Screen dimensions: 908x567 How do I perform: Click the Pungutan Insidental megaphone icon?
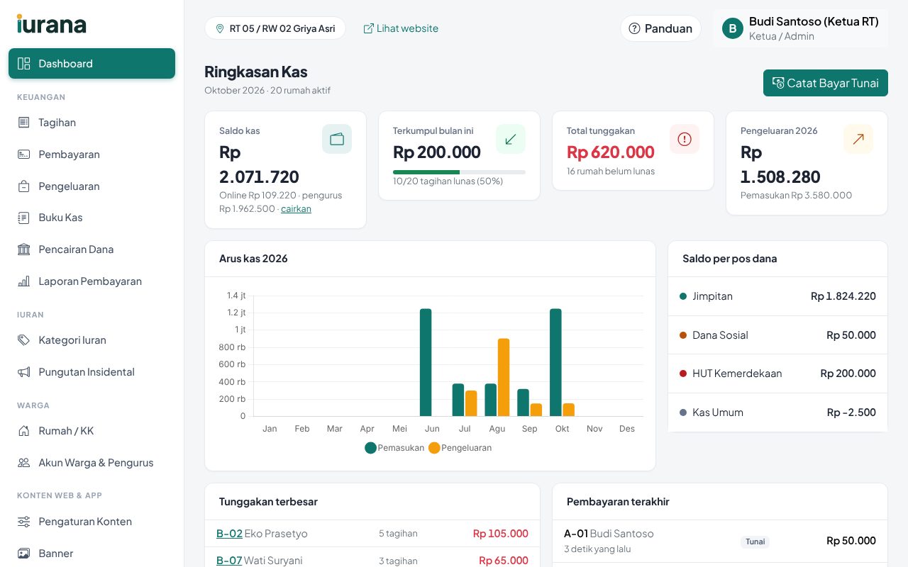pyautogui.click(x=24, y=372)
